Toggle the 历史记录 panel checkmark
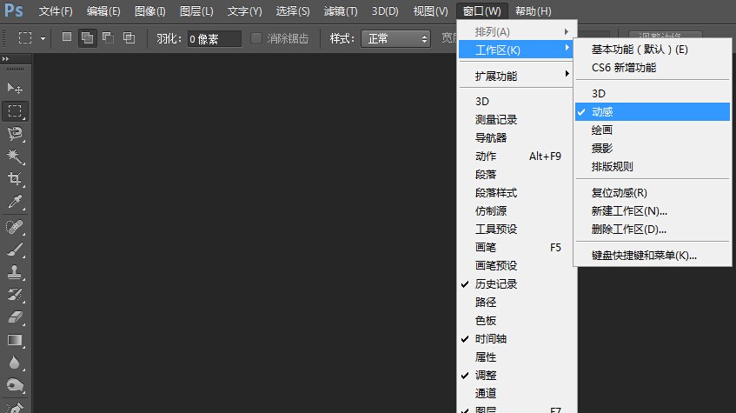 (496, 284)
